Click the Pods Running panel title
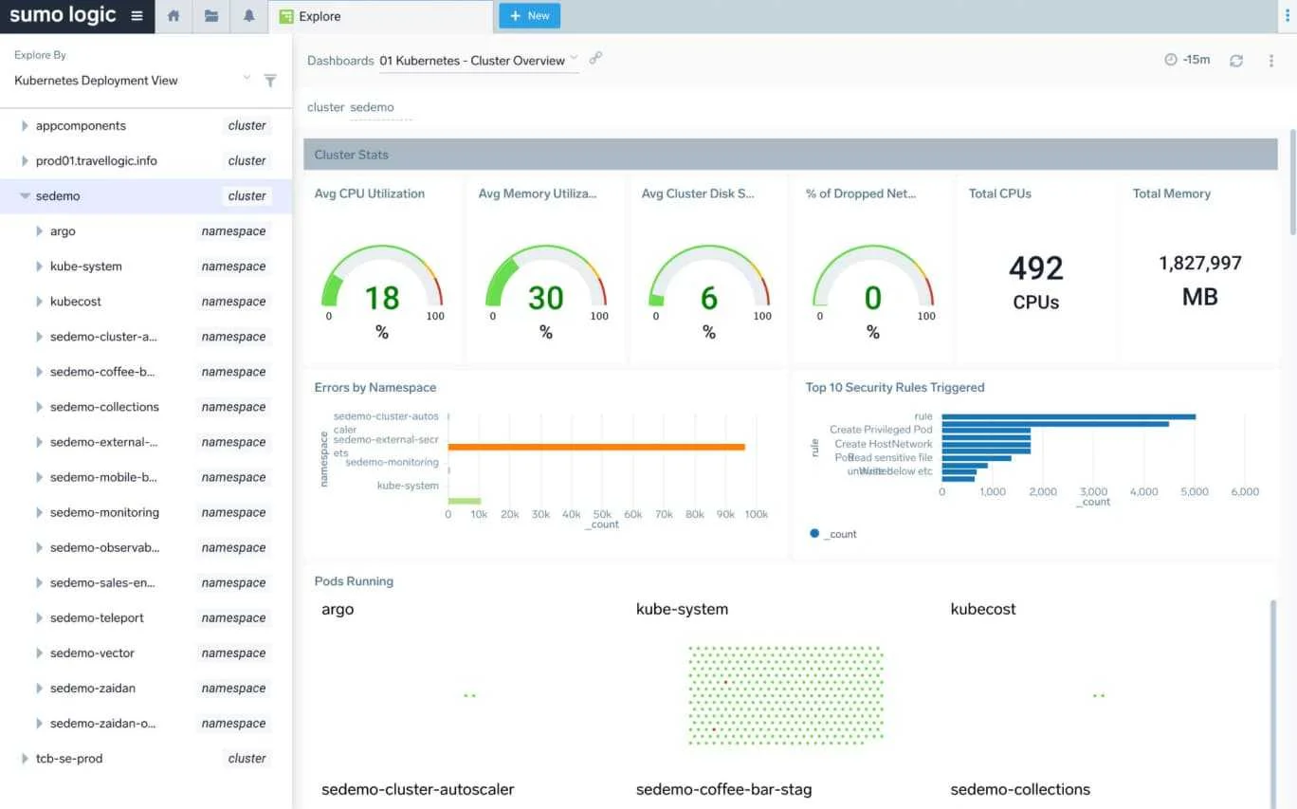The height and width of the screenshot is (809, 1297). pyautogui.click(x=354, y=581)
